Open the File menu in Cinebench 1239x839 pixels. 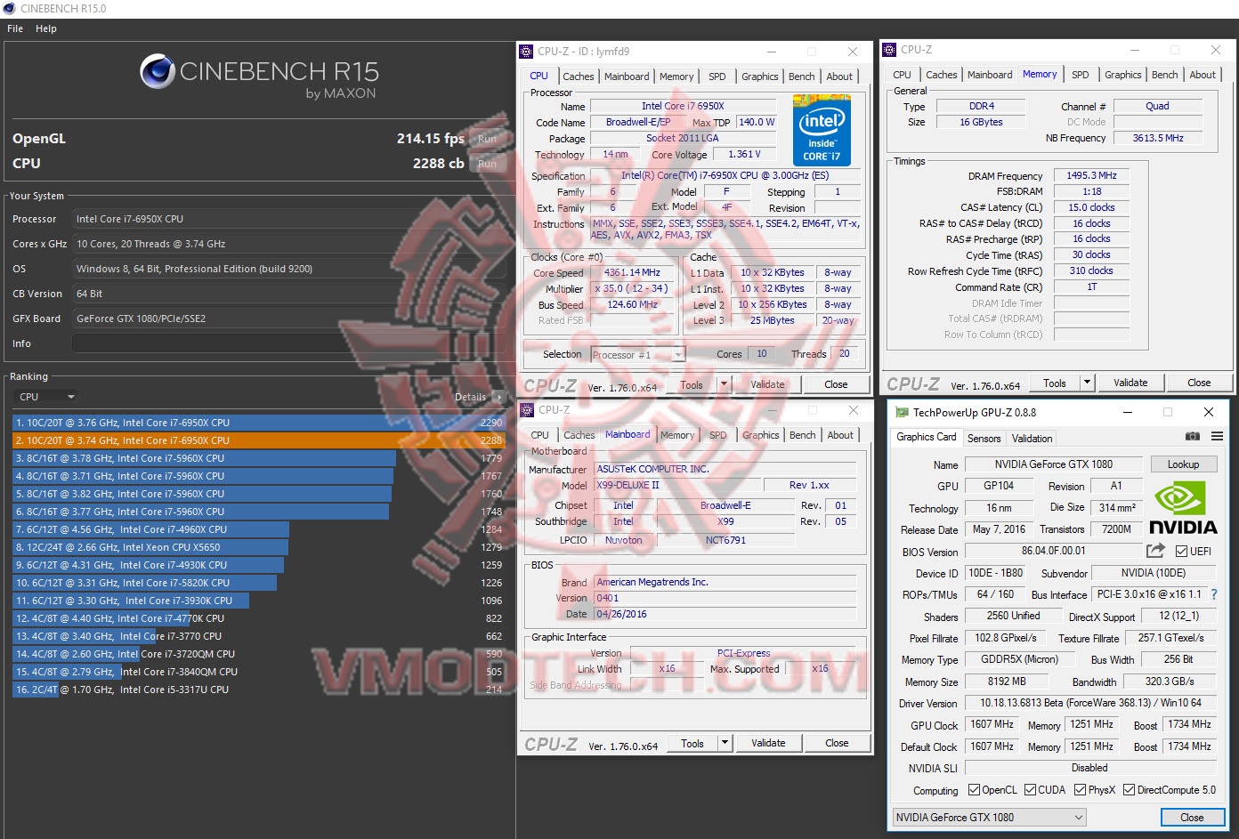point(15,28)
